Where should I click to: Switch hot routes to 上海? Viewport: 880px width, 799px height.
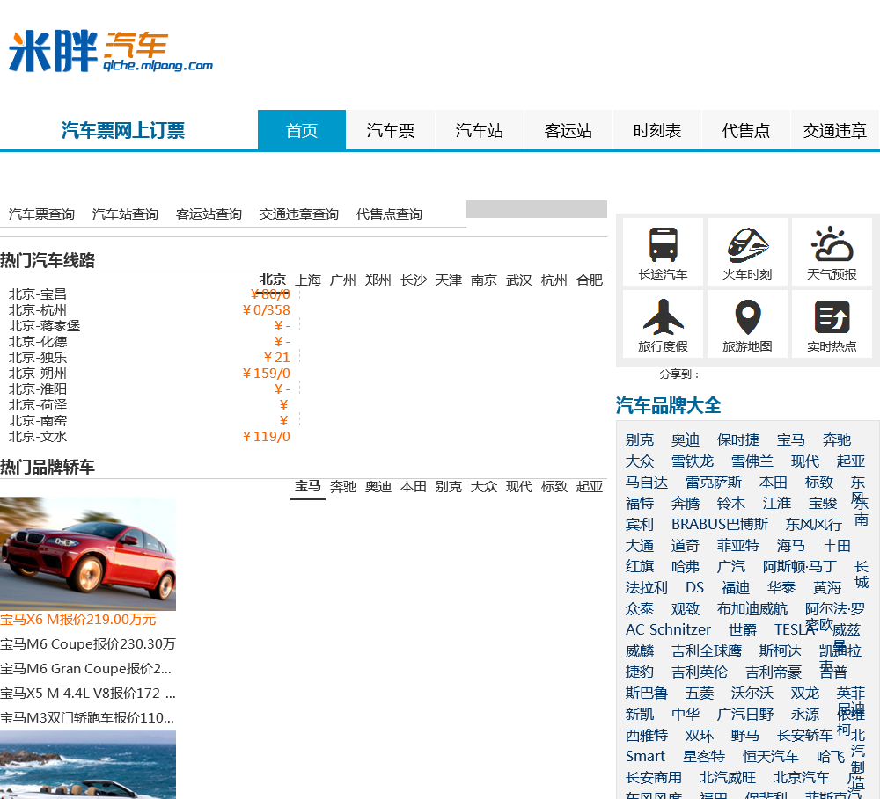pos(308,280)
